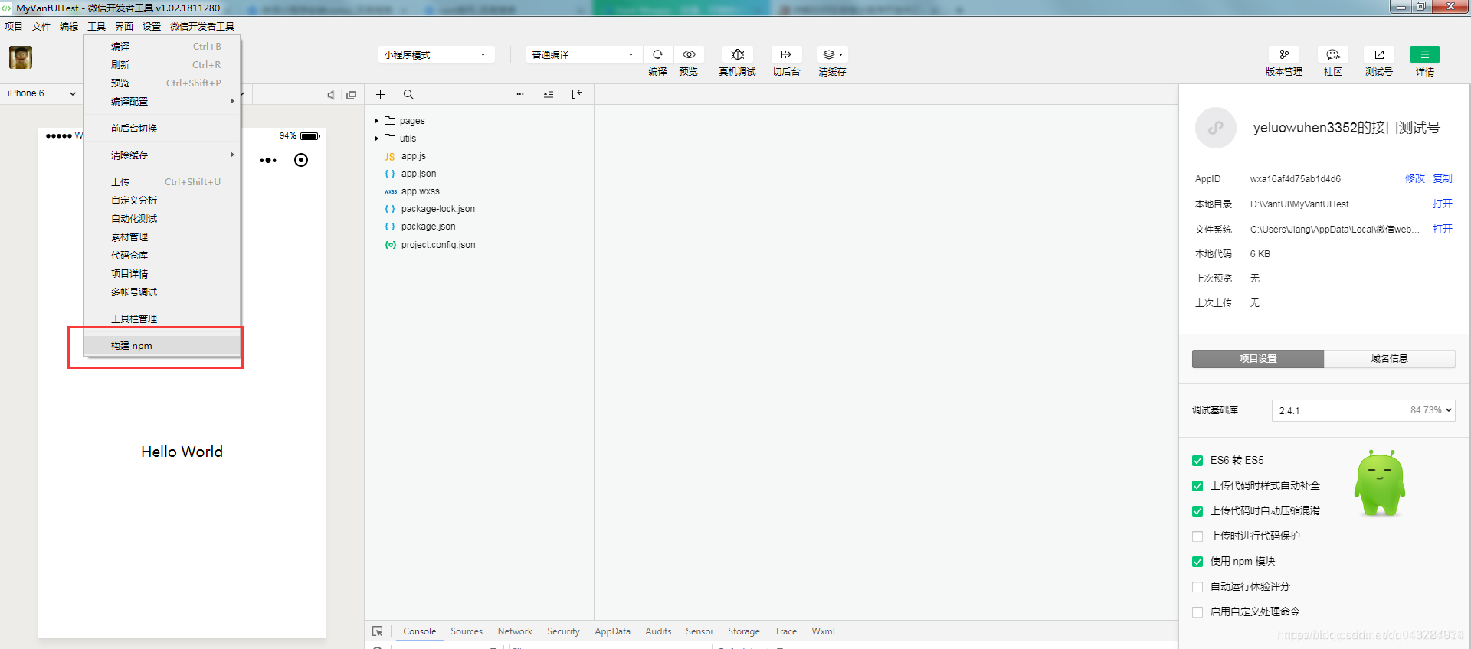1471x649 pixels.
Task: Click the test account share icon
Action: [x=1379, y=54]
